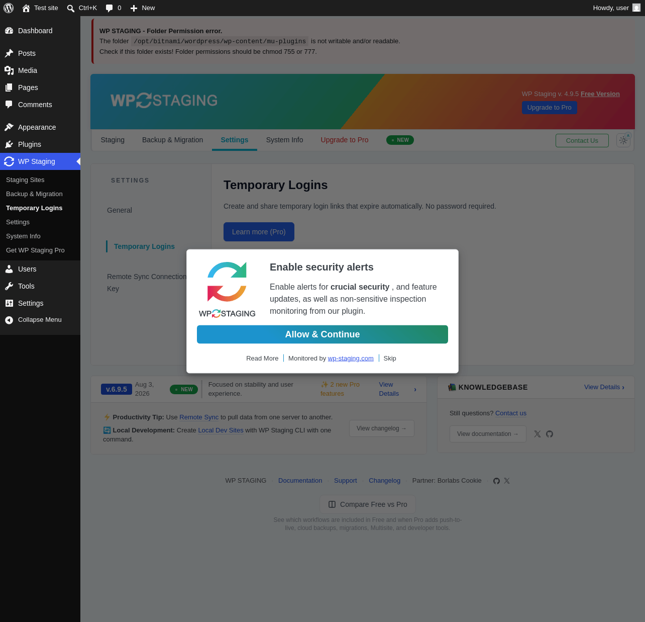Click the Plugins plug icon
This screenshot has height=622, width=645.
[x=9, y=144]
